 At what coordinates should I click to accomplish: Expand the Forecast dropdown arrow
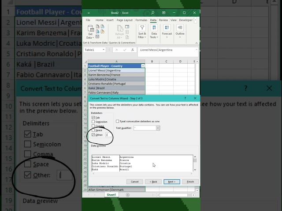point(167,37)
